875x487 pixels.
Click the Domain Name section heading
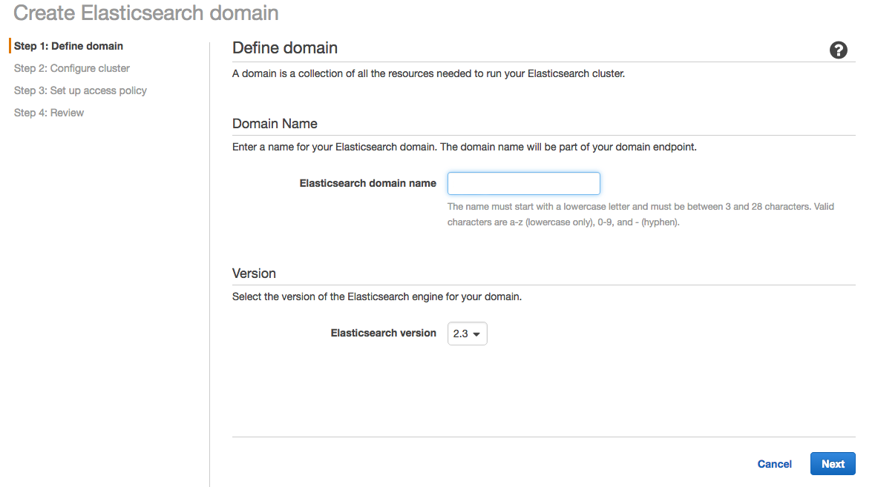[275, 124]
